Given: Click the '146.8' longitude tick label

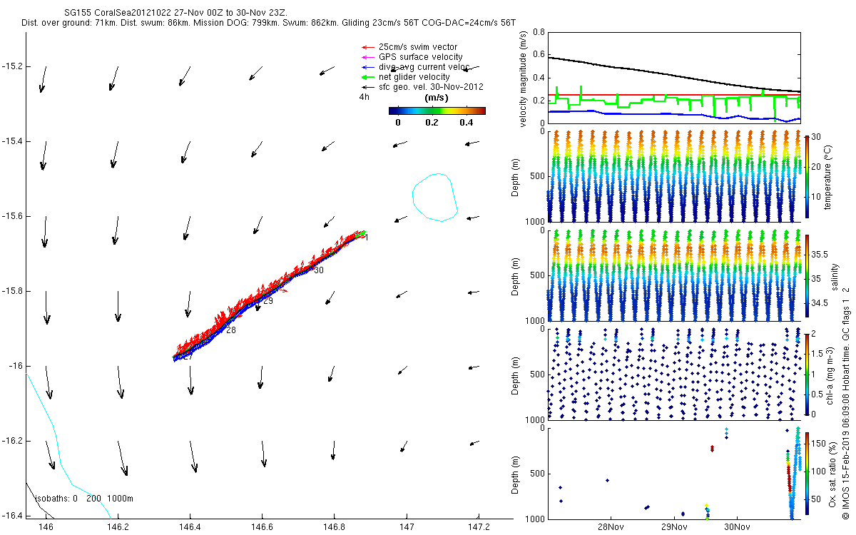Looking at the screenshot, I should [334, 526].
